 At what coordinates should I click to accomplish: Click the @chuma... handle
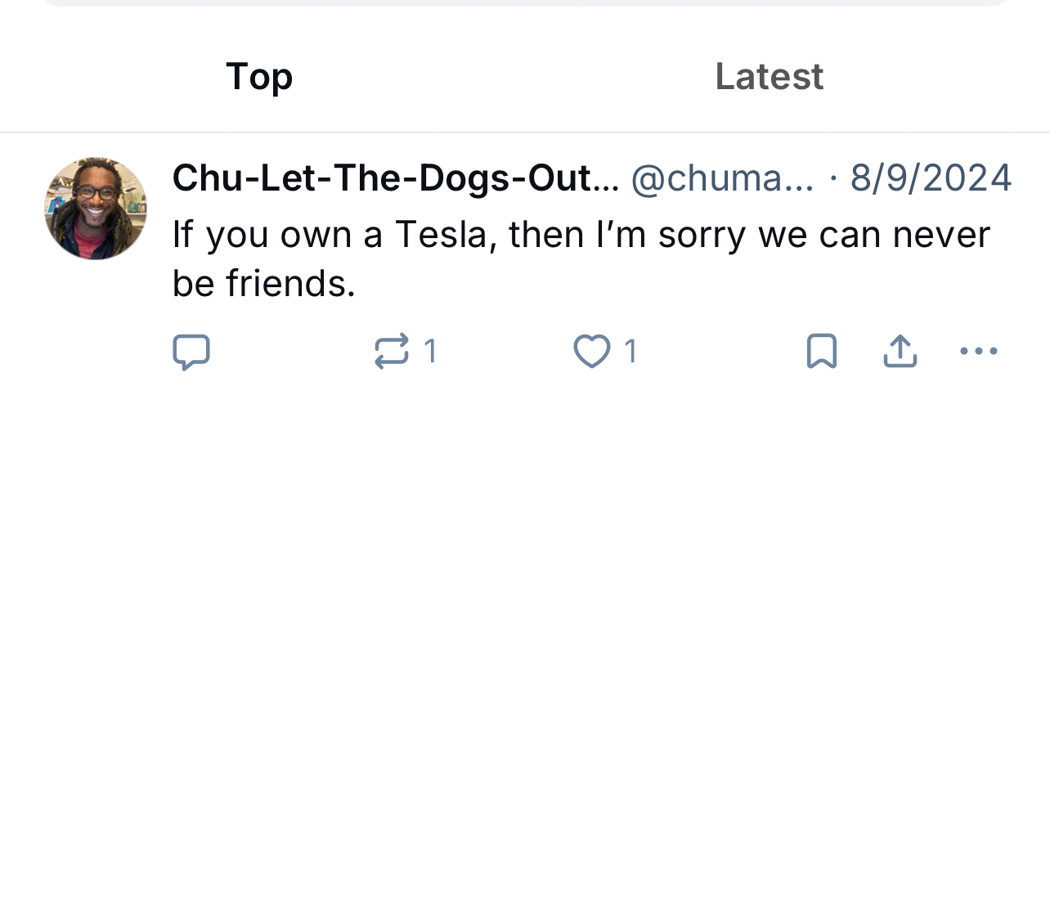[x=721, y=178]
